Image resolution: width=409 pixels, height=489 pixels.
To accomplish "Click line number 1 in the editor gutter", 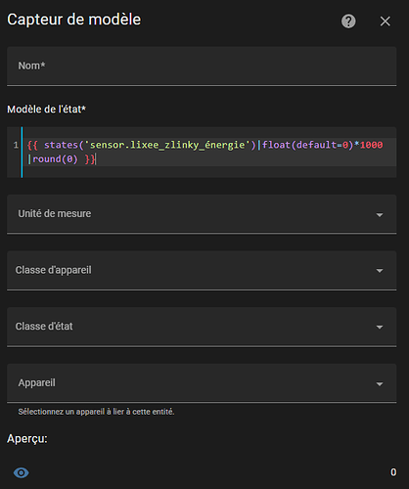I will pyautogui.click(x=16, y=145).
